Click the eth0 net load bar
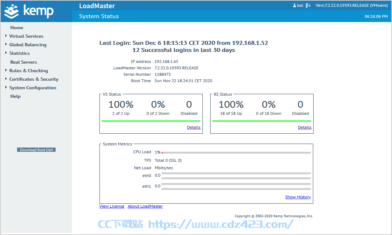The width and height of the screenshot is (392, 235). coord(236,176)
